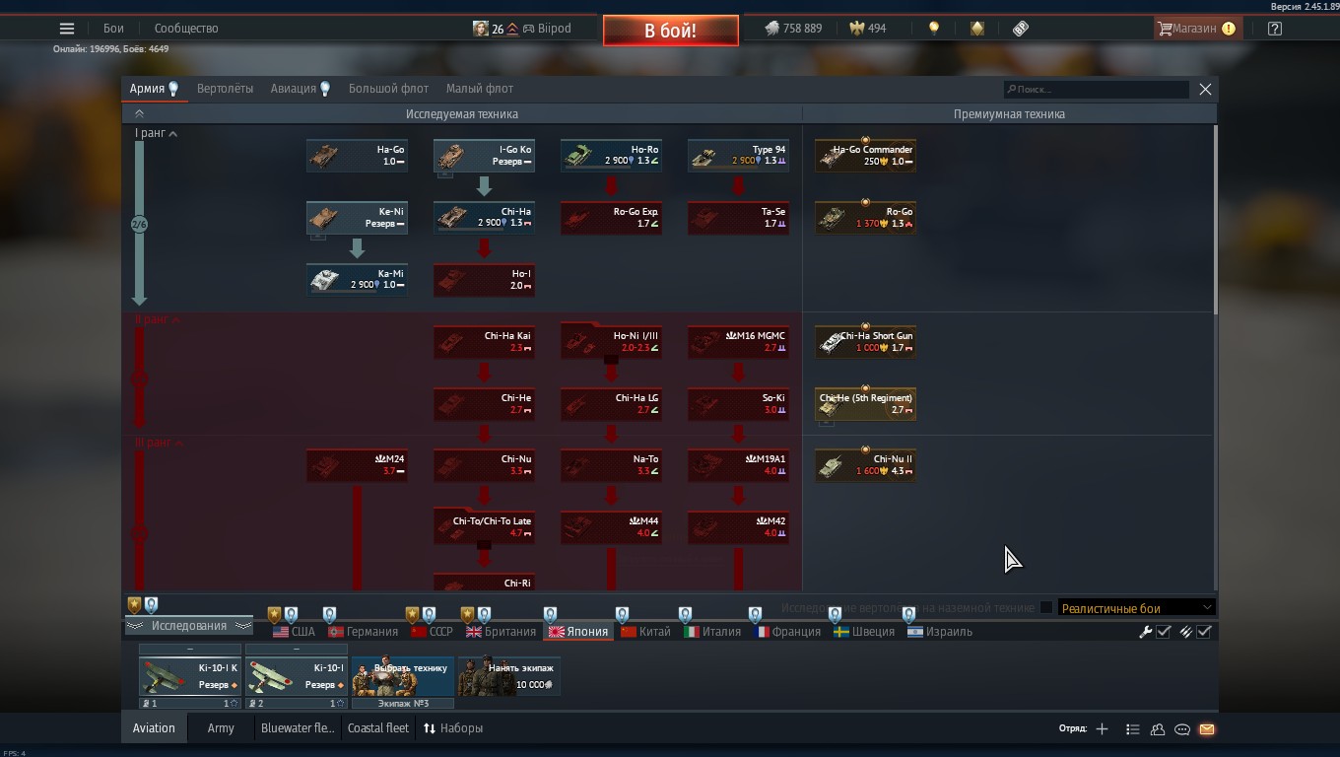Screen dimensions: 1340x757
Task: Select premium Ha-Go Commander card
Action: click(x=865, y=156)
